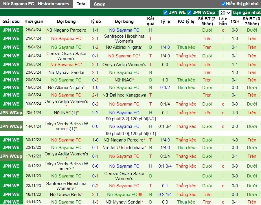Select the 90 phút[2-2],120 phút[3-2] note
261x205 pixels.
[x=131, y=119]
